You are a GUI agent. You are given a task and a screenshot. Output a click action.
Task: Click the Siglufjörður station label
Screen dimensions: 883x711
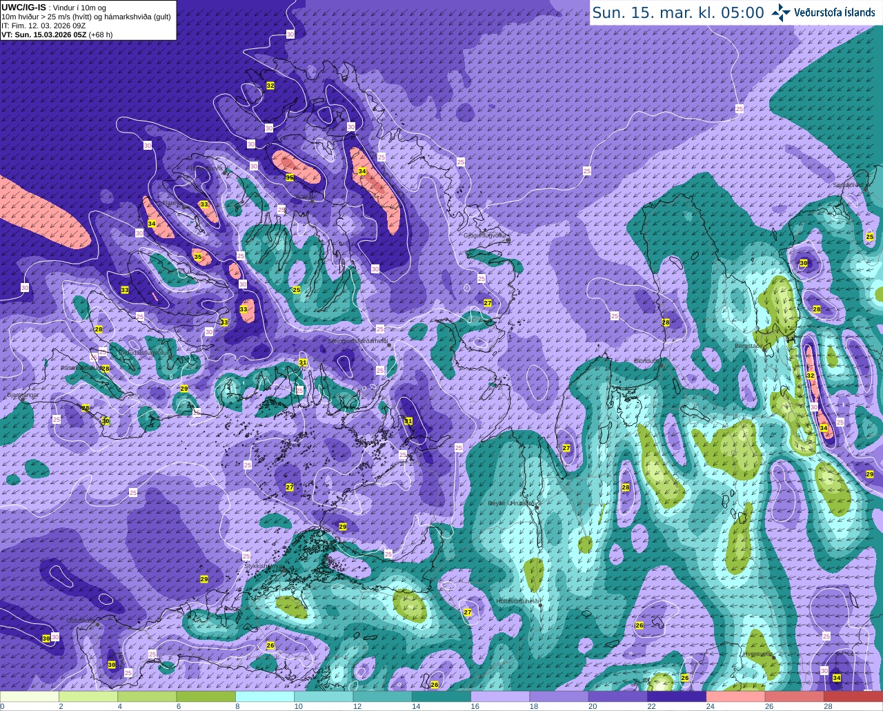coord(848,184)
